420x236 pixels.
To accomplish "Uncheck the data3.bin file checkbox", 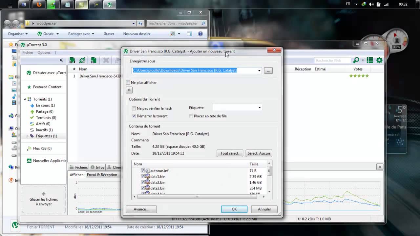I will click(x=143, y=188).
